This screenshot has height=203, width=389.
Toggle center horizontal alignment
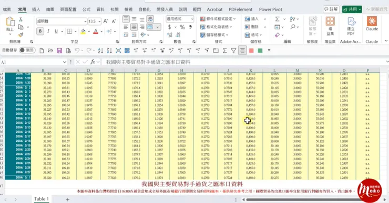(134, 27)
